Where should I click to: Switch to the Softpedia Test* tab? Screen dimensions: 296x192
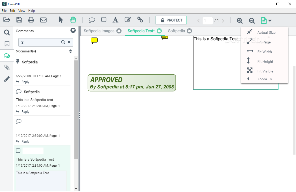point(141,31)
